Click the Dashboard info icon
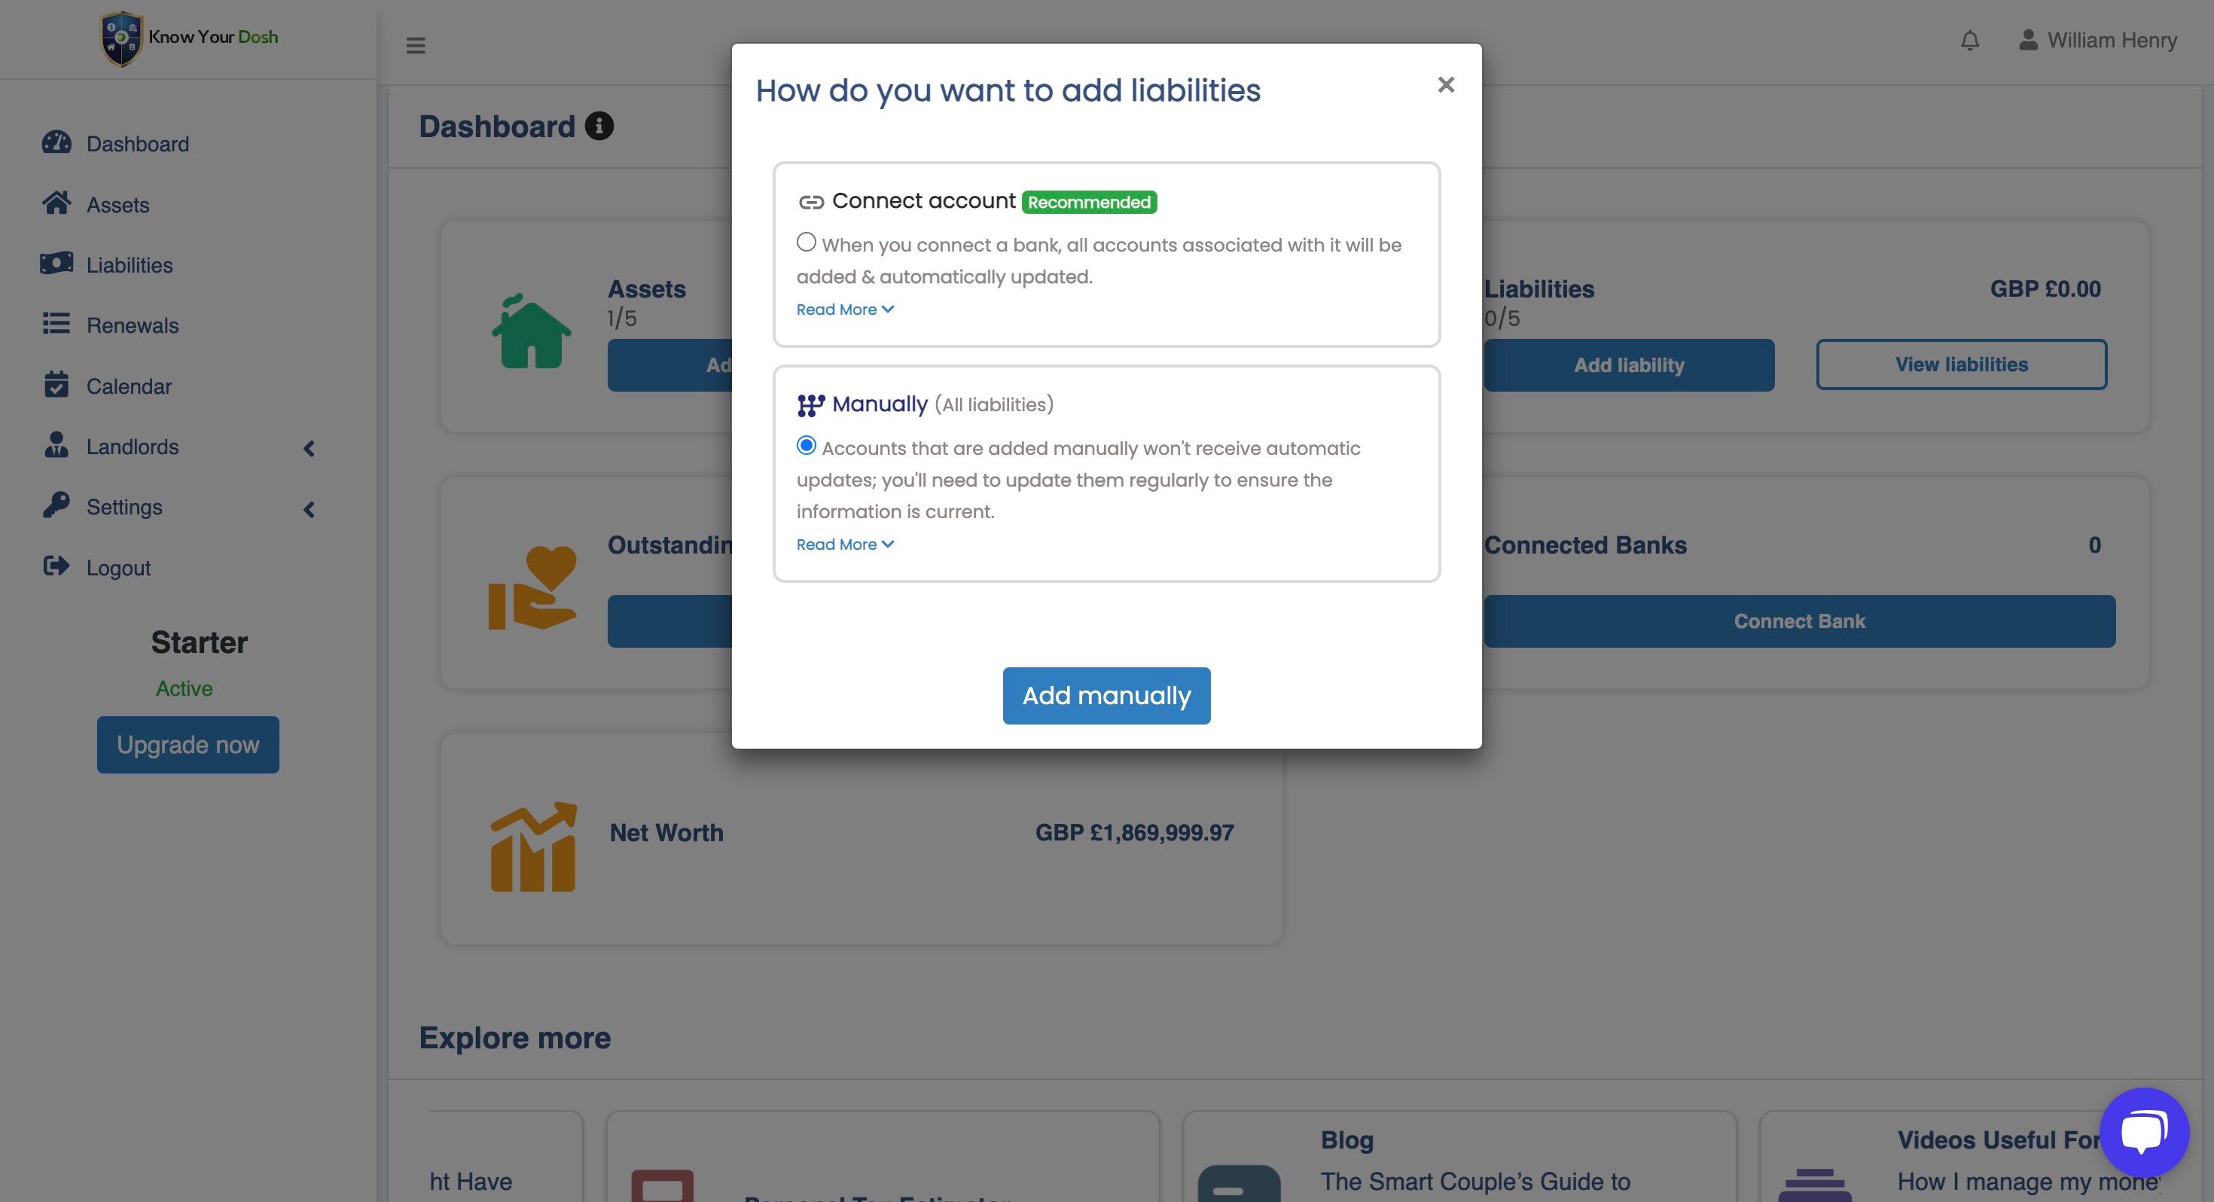This screenshot has width=2214, height=1202. click(x=599, y=127)
